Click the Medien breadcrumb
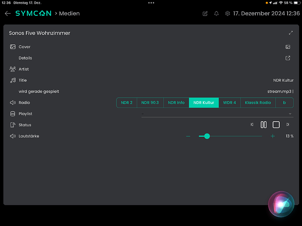The image size is (302, 226). coord(69,14)
